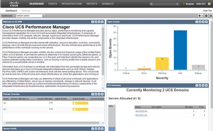213x131 pixels.
Task: Open the DASHBOARD main menu
Action: pos(37,4)
